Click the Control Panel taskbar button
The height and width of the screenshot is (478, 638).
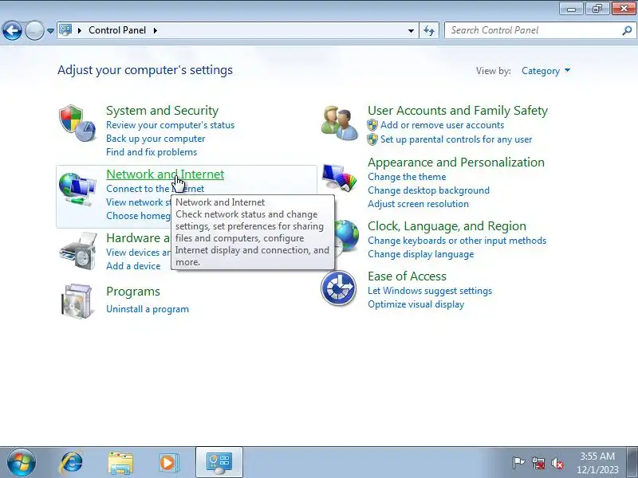[x=219, y=462]
